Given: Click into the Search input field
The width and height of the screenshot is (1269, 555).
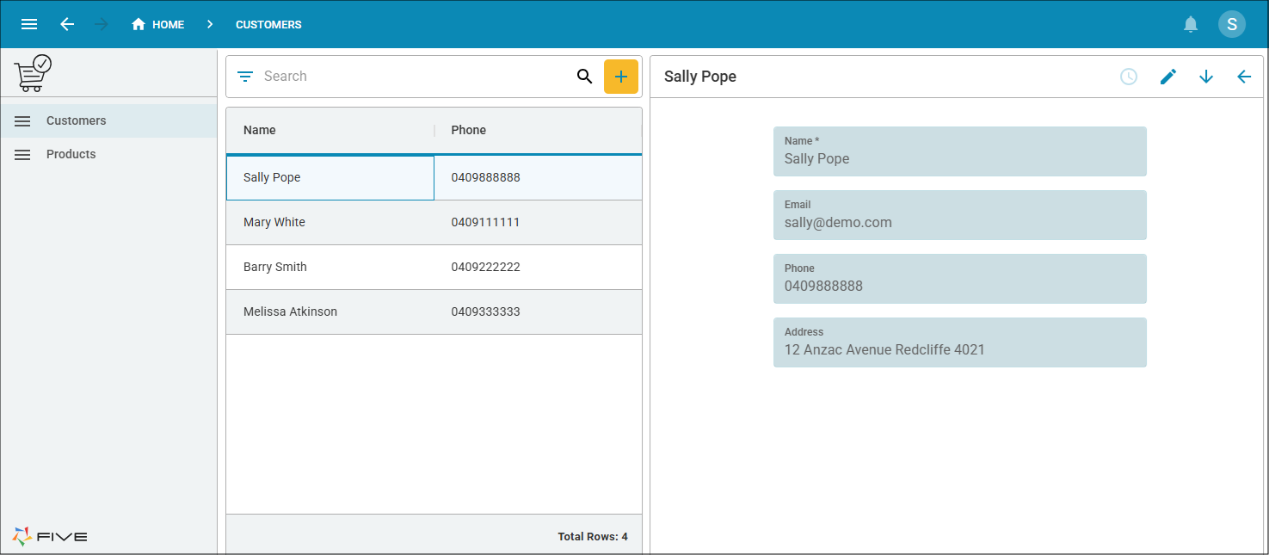Looking at the screenshot, I should [413, 77].
